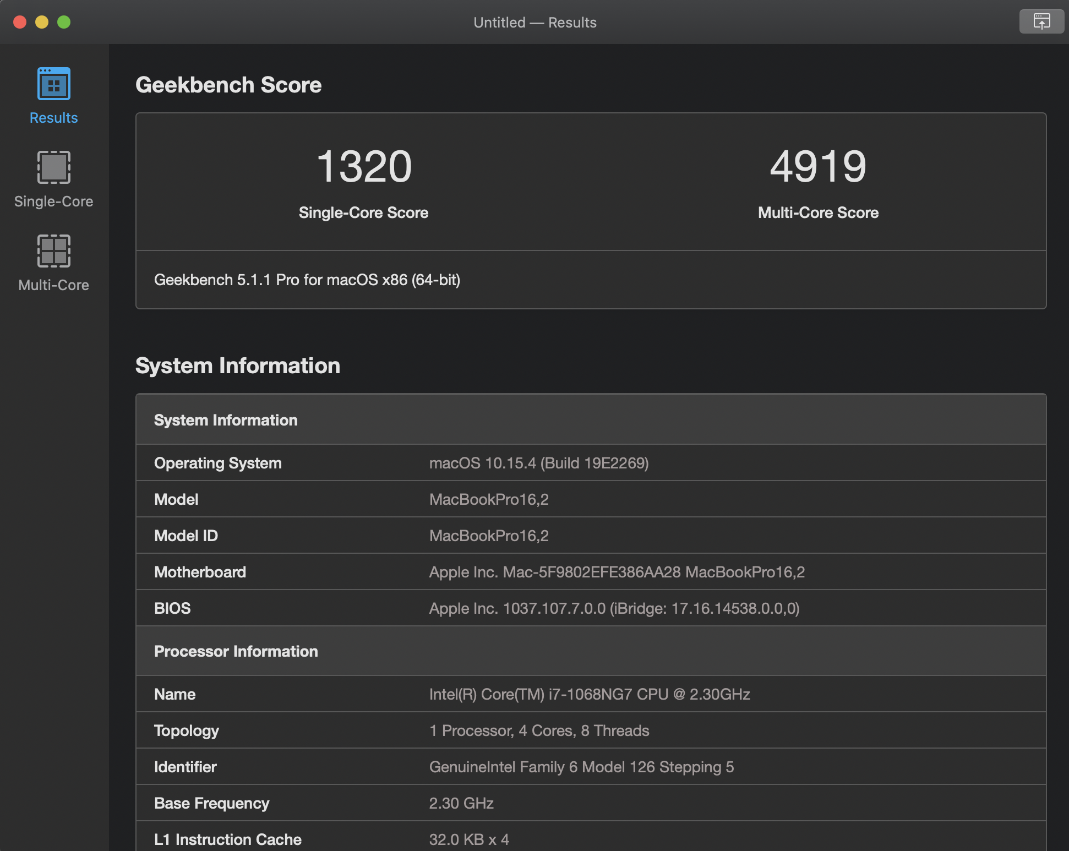Viewport: 1069px width, 851px height.
Task: Click the BIOS version value text
Action: click(x=614, y=608)
